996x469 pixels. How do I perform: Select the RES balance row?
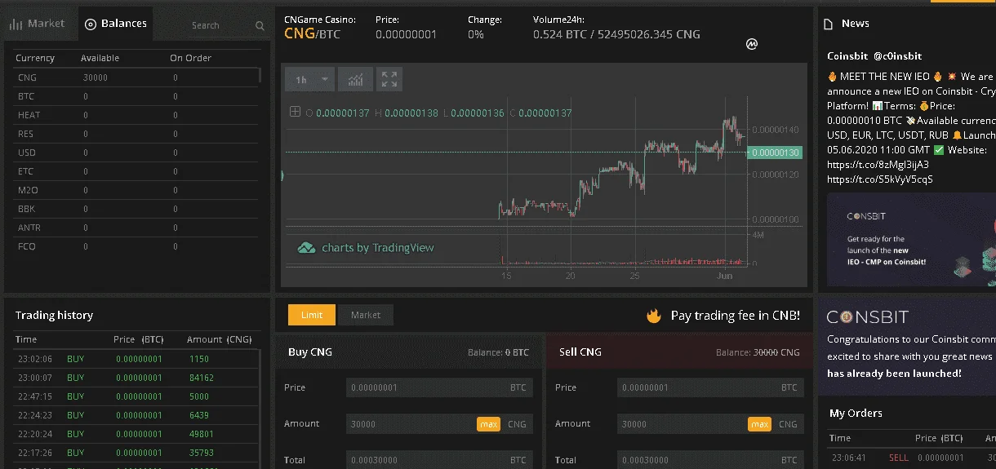[136, 134]
